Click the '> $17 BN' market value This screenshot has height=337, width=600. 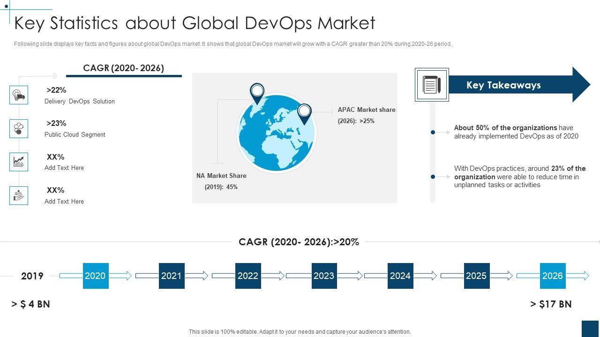click(x=551, y=304)
